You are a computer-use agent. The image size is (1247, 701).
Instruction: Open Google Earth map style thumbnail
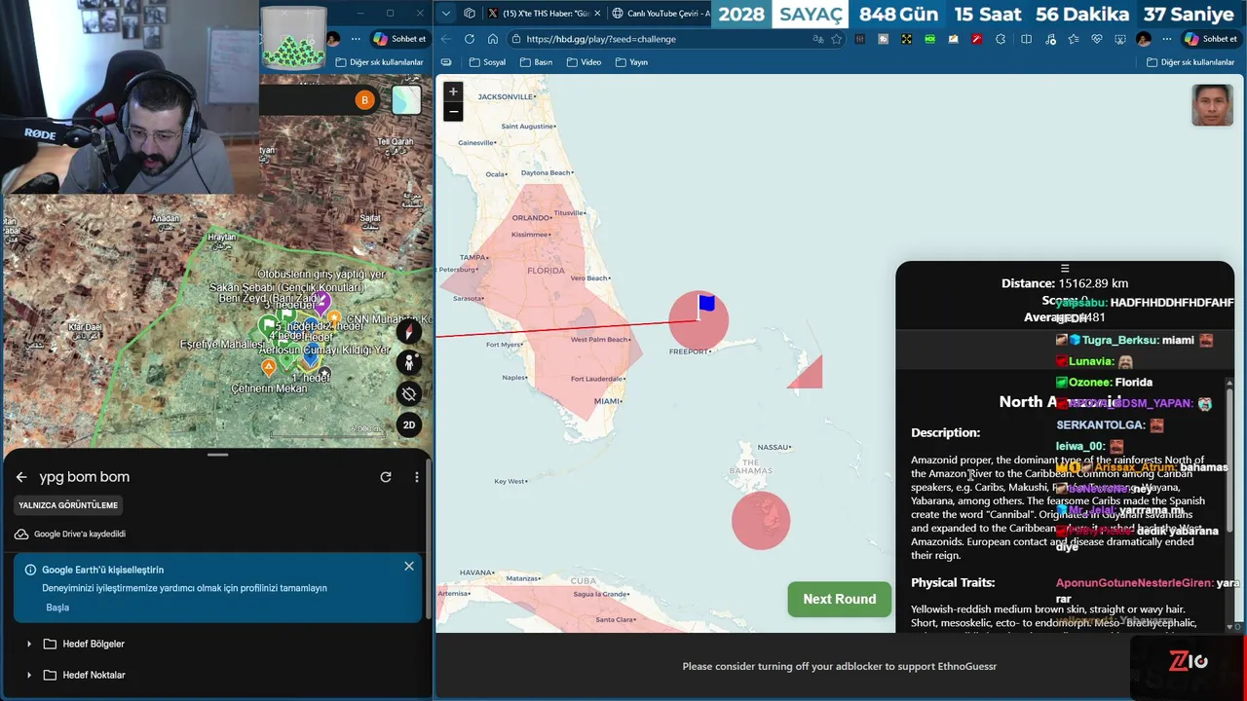(x=406, y=100)
